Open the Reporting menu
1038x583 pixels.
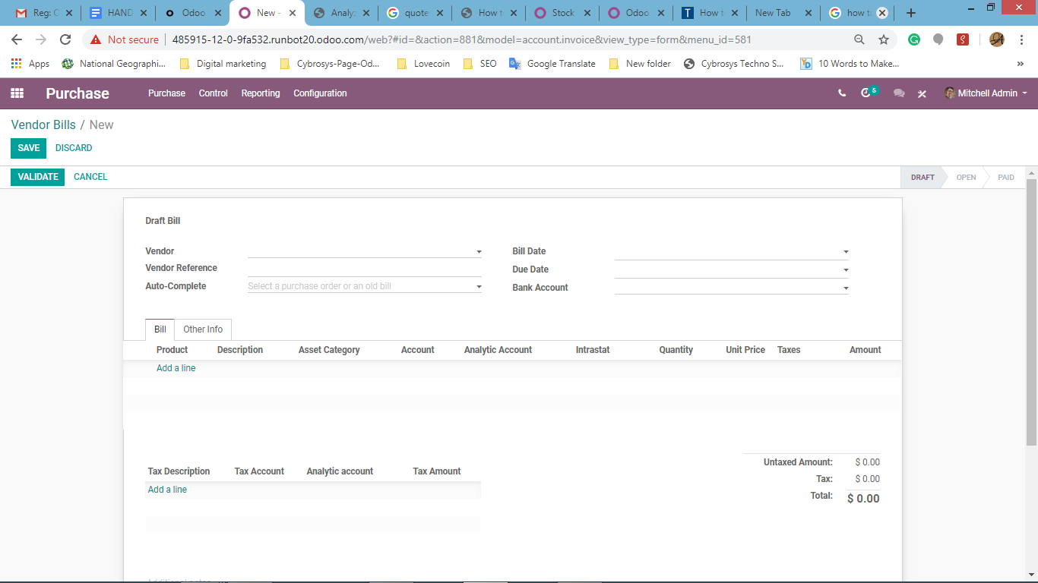point(261,93)
